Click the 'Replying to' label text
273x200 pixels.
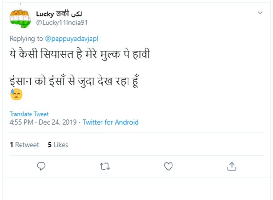(26, 39)
